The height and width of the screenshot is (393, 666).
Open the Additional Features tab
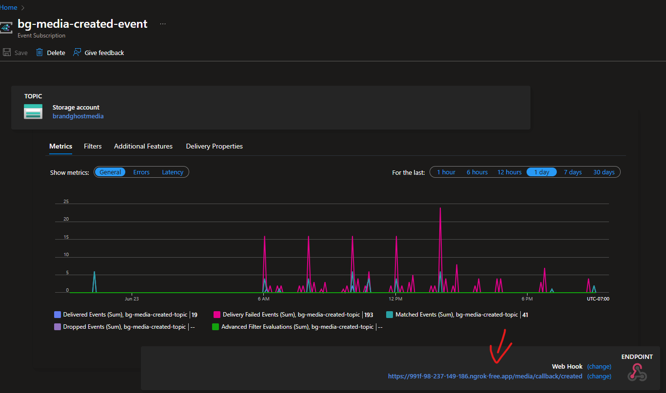143,146
